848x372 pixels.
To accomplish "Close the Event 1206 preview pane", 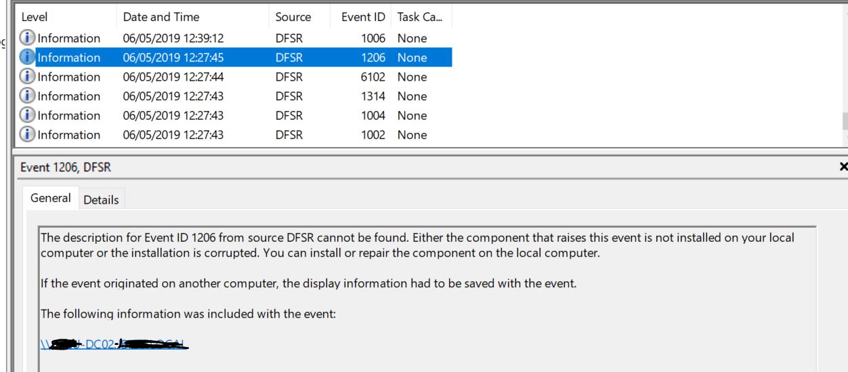I will (843, 167).
